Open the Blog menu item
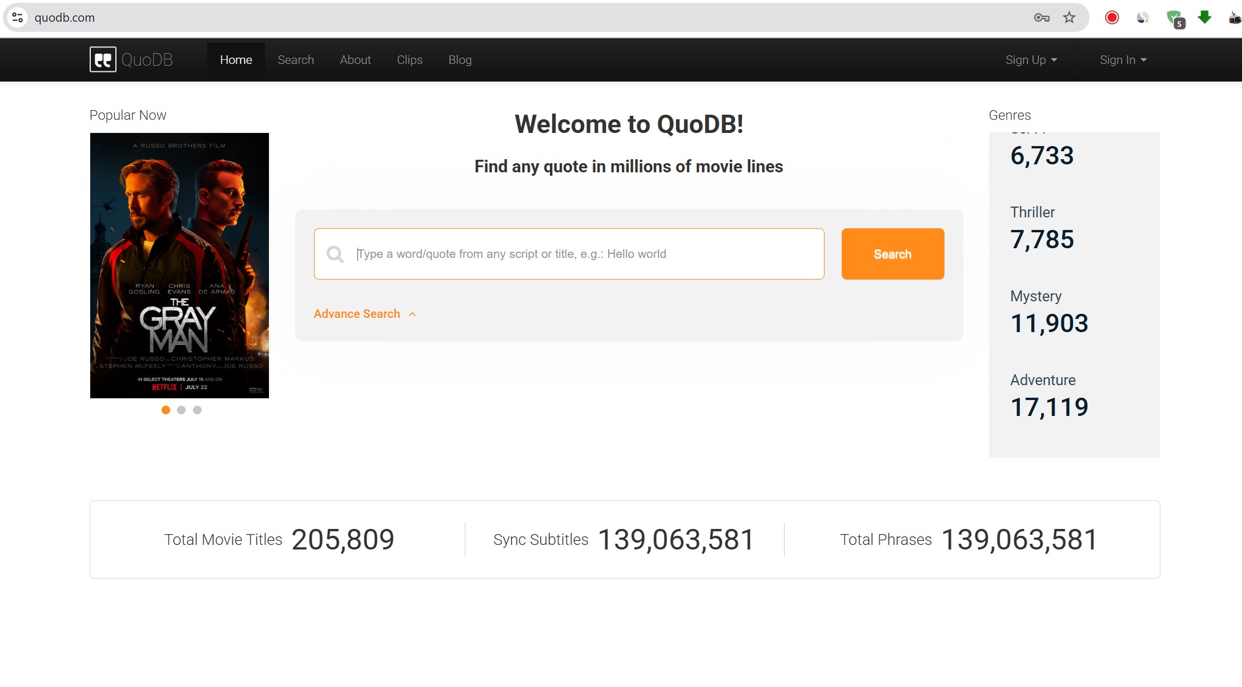The width and height of the screenshot is (1242, 687). point(460,60)
